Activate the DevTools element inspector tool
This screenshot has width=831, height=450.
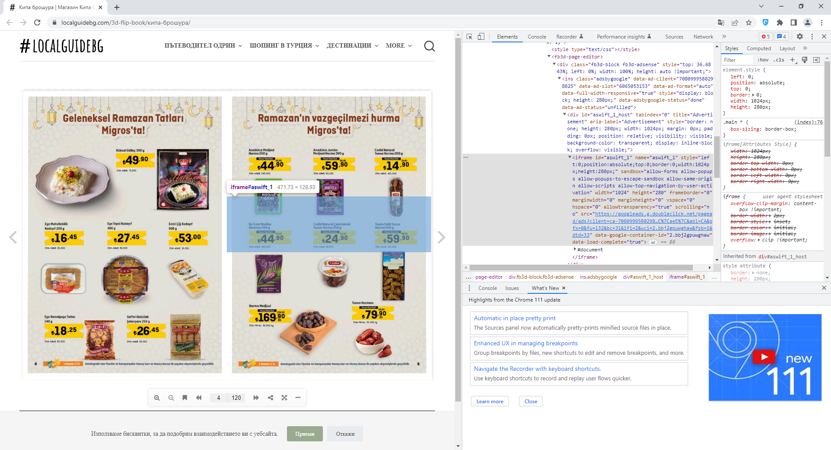(x=470, y=37)
